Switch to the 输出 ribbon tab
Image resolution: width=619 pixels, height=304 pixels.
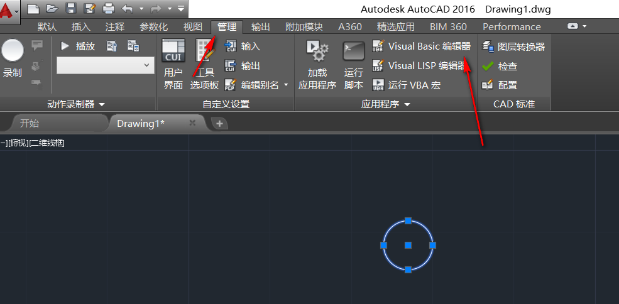[x=261, y=27]
